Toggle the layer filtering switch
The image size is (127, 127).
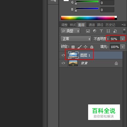pos(124,31)
